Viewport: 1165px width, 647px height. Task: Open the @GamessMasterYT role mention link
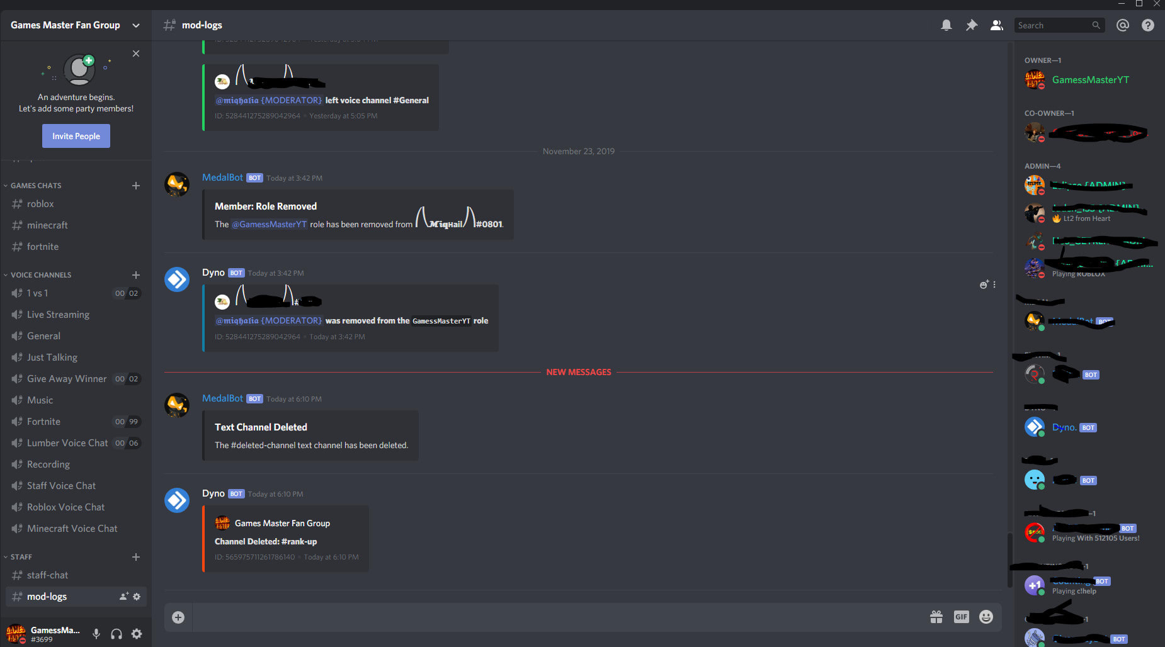(x=270, y=224)
